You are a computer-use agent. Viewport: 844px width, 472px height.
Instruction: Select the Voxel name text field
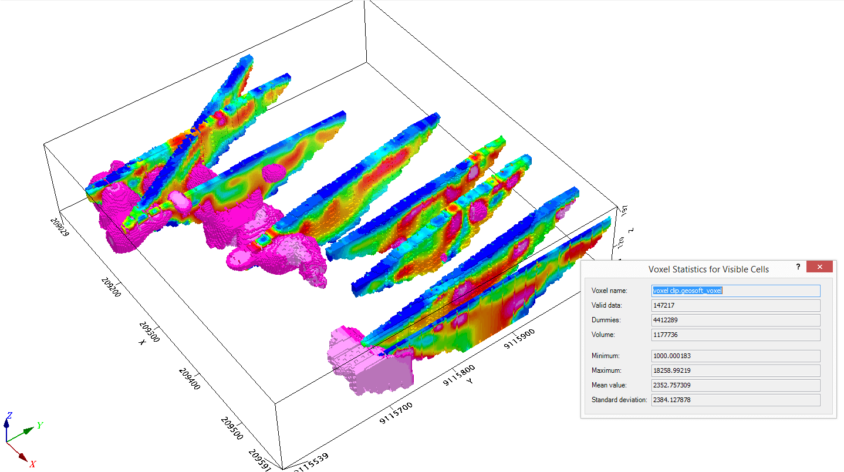[x=735, y=291]
